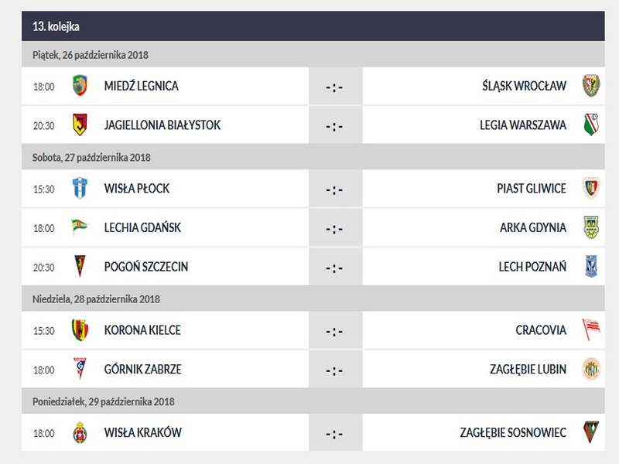The height and width of the screenshot is (464, 619).
Task: Open the Zagłębie Lubin team link
Action: coord(528,369)
